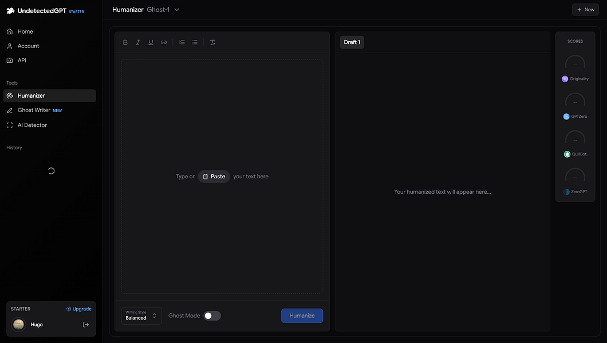Open the Ghost Writer tool
This screenshot has width=607, height=343.
49,110
